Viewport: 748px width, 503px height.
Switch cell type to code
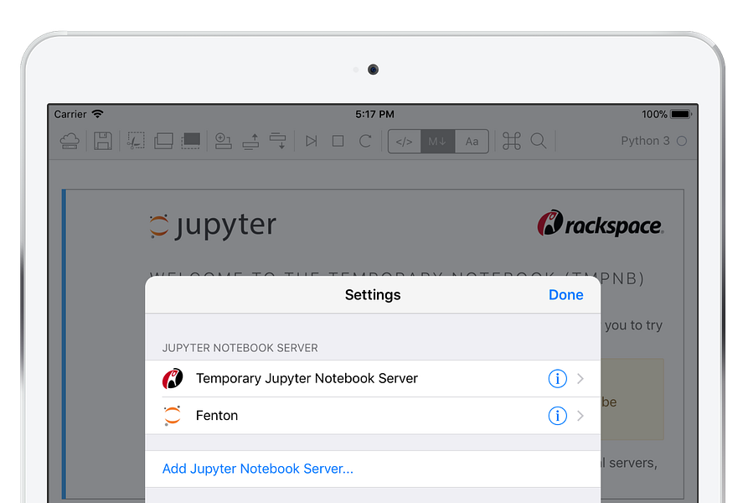[x=405, y=142]
